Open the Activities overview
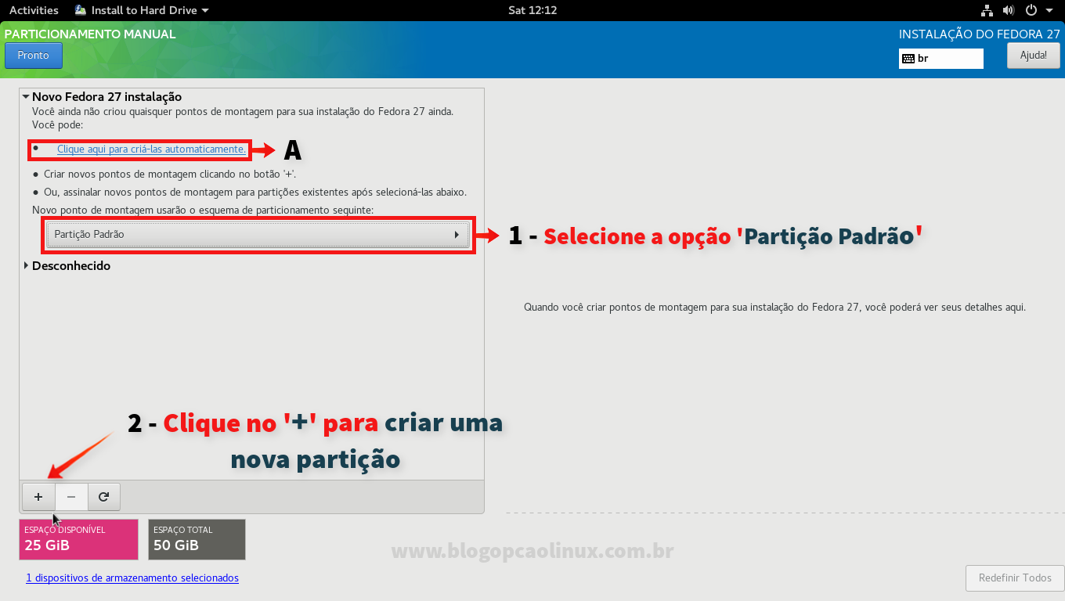The image size is (1065, 601). [x=34, y=10]
